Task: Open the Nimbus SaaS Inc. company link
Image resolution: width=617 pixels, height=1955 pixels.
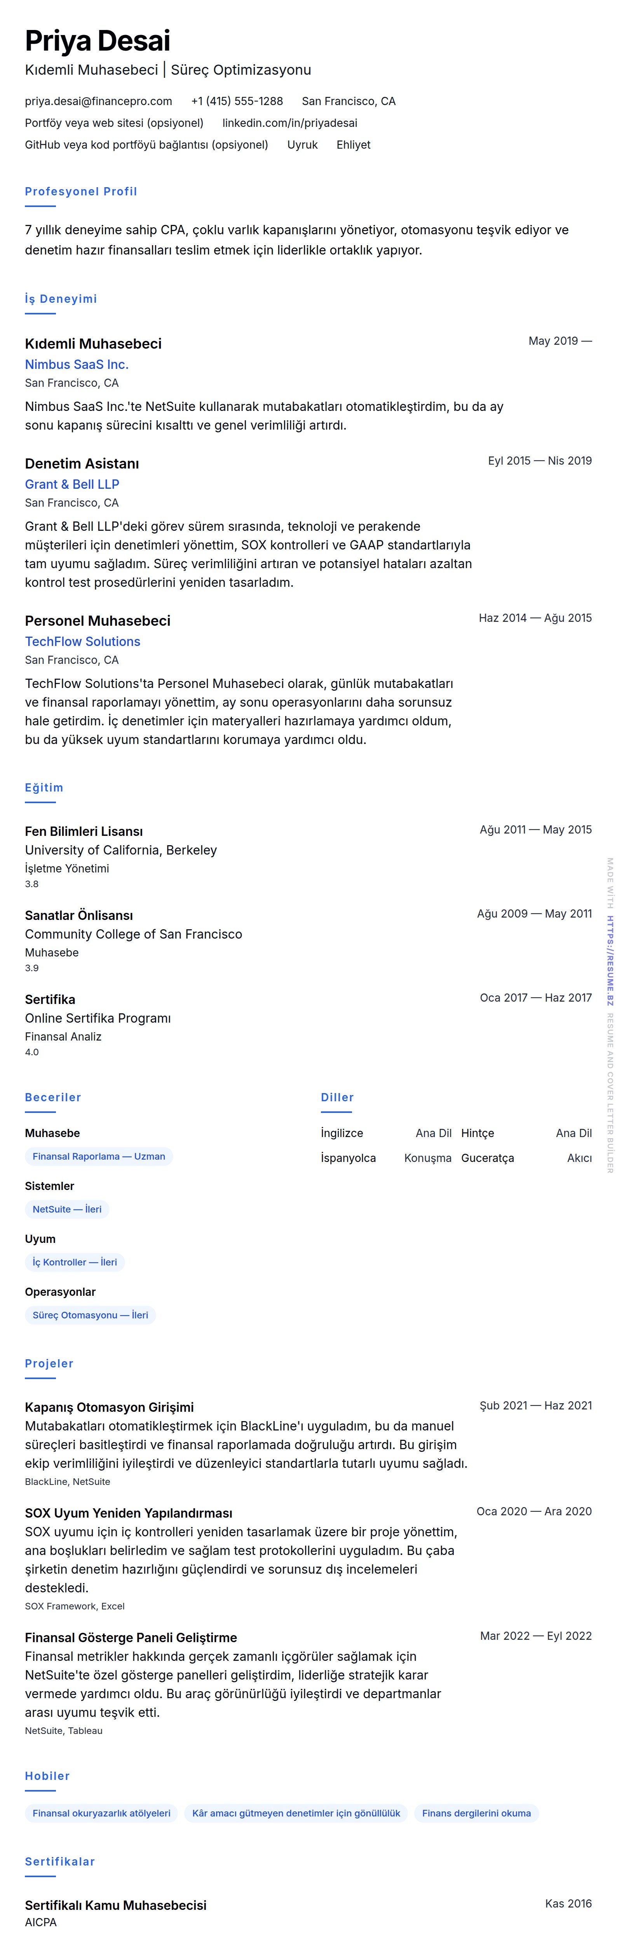Action: (77, 364)
